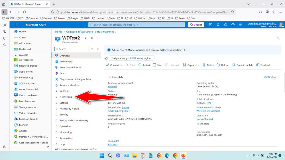Open WDTest2-vnet/default link
The height and width of the screenshot is (160, 285).
click(208, 111)
